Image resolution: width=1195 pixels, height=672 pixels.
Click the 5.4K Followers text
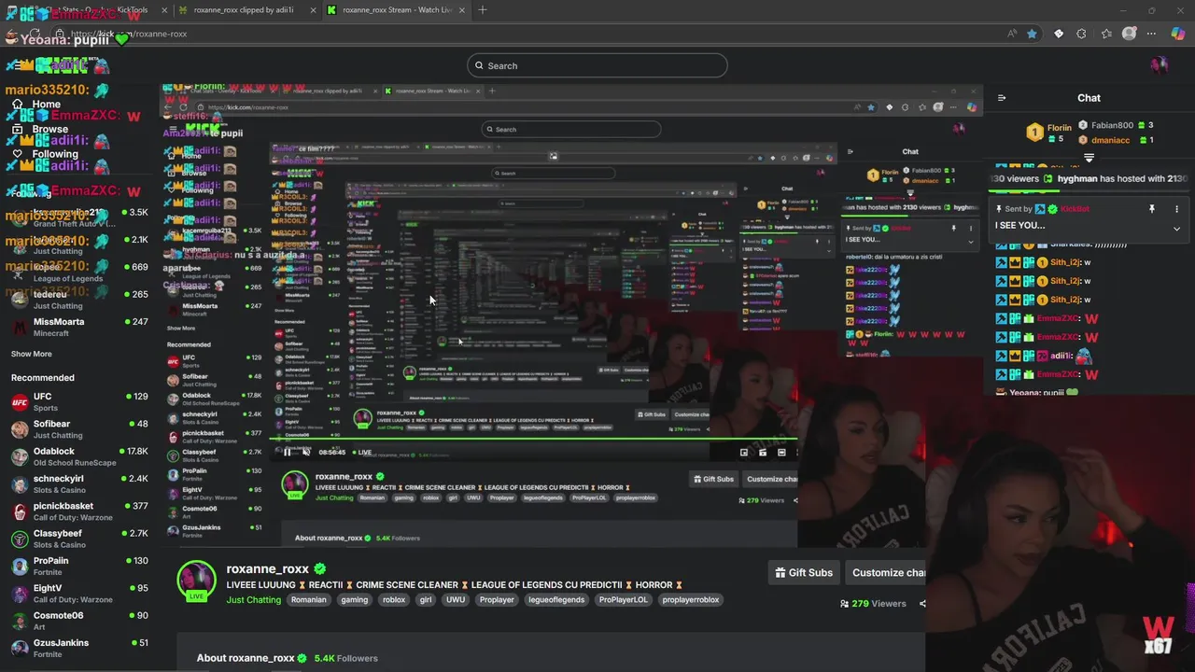click(345, 658)
